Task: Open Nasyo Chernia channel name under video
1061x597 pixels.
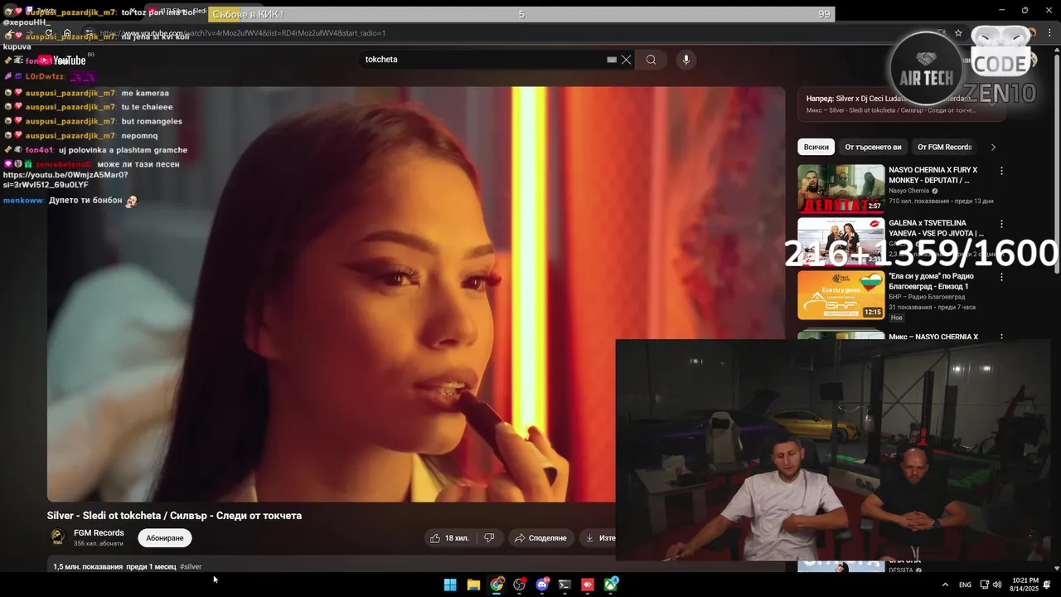Action: pos(908,191)
